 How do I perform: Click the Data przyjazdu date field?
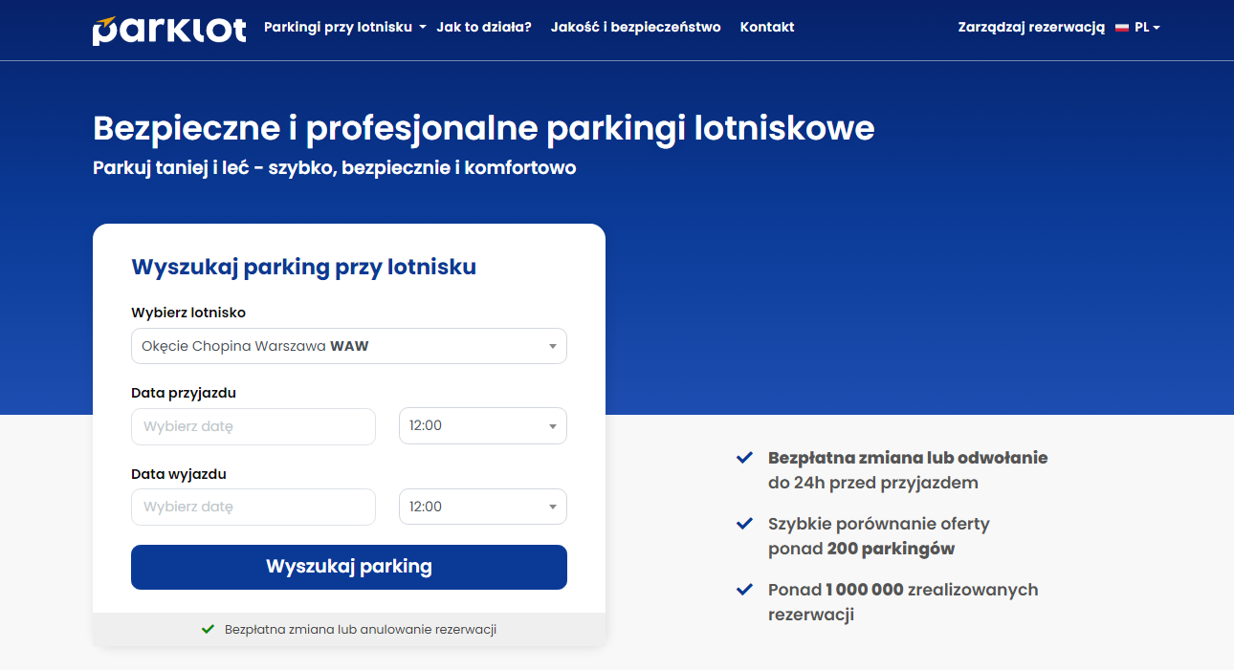[253, 426]
